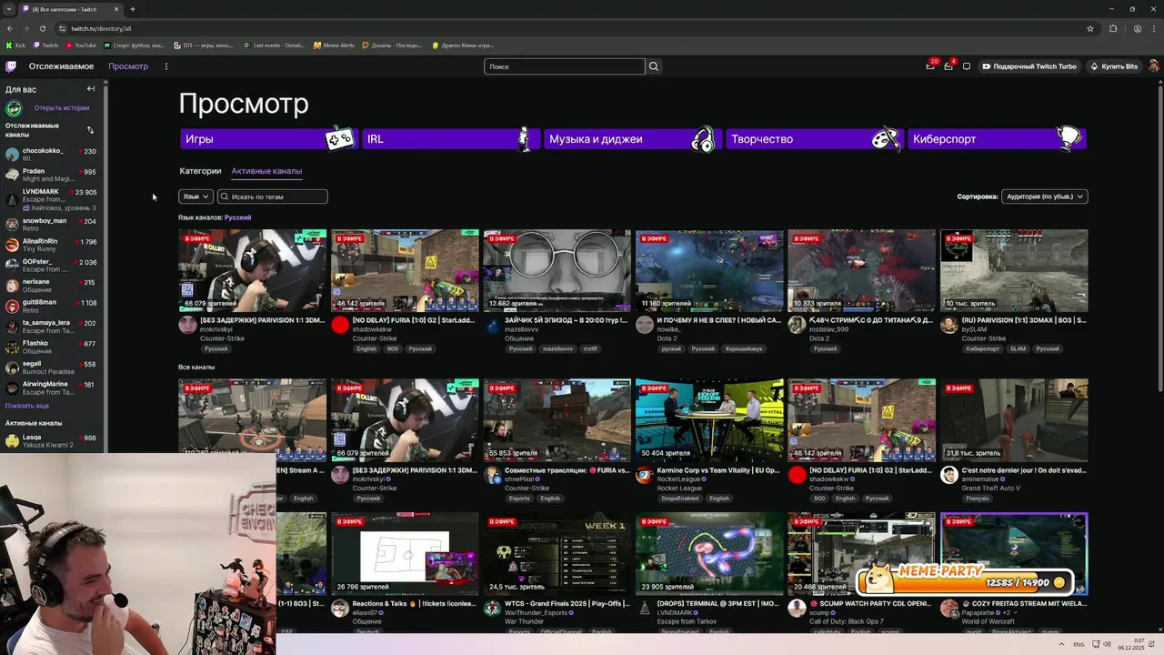Select the 'Категории' tab

point(200,171)
